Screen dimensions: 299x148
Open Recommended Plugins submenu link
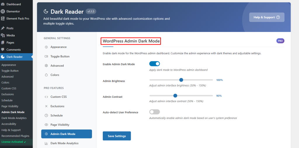point(15,136)
